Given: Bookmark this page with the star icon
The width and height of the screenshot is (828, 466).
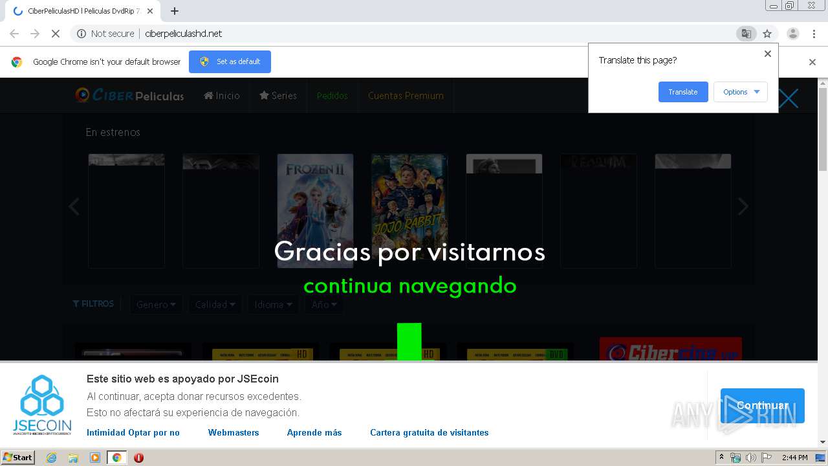Looking at the screenshot, I should (x=767, y=34).
